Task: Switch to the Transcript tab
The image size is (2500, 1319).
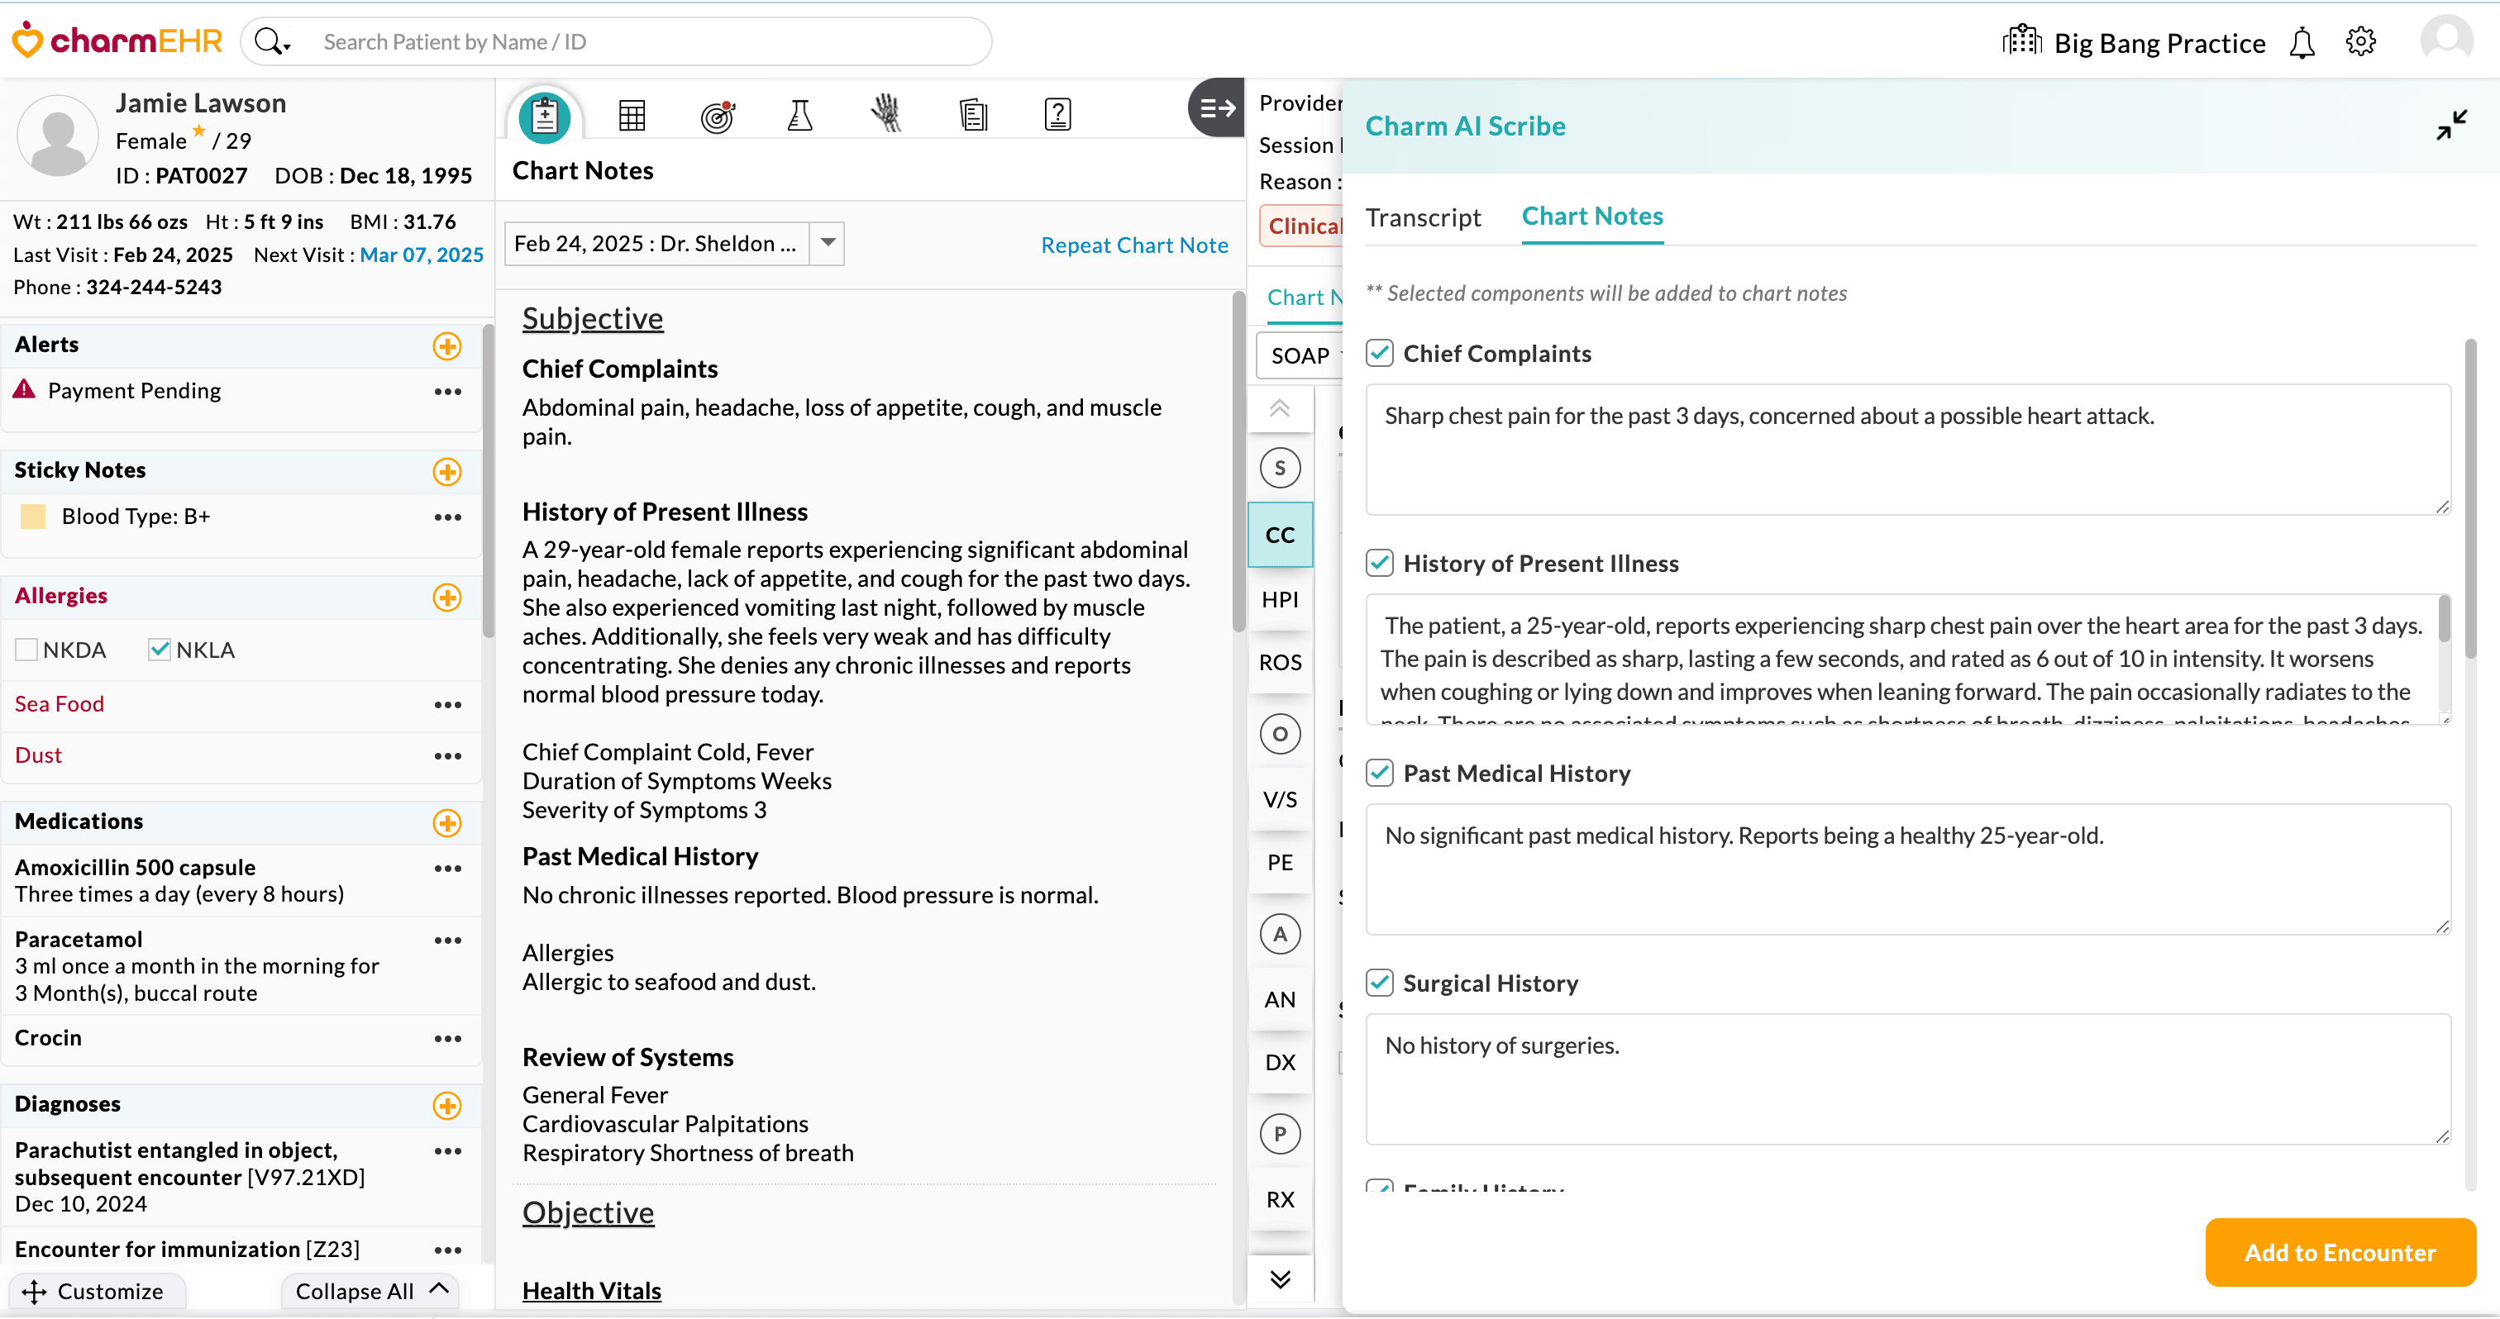Action: coord(1423,217)
